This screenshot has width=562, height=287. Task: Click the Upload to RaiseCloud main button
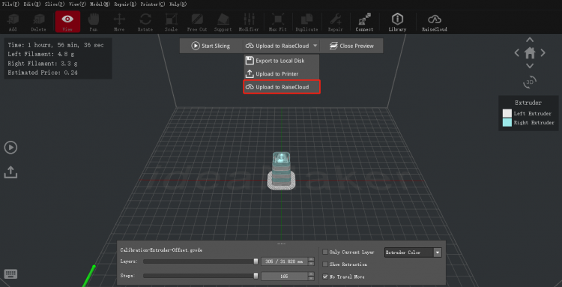click(277, 46)
